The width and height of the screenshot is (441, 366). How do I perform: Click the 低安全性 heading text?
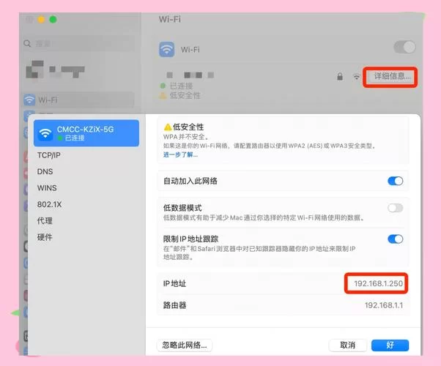click(188, 127)
